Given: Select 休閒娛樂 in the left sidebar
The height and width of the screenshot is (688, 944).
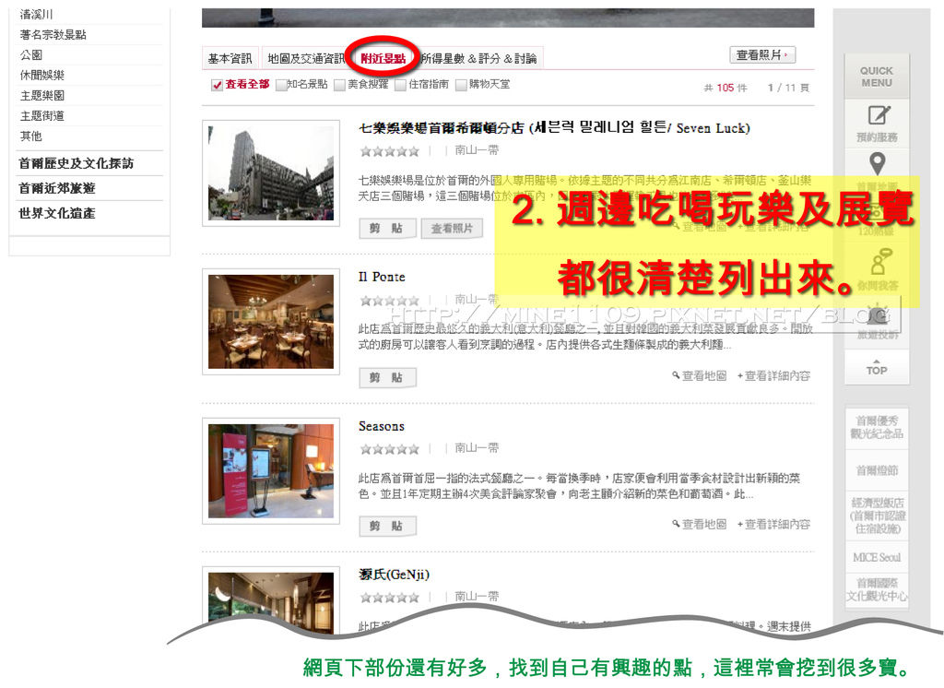Looking at the screenshot, I should coord(42,76).
